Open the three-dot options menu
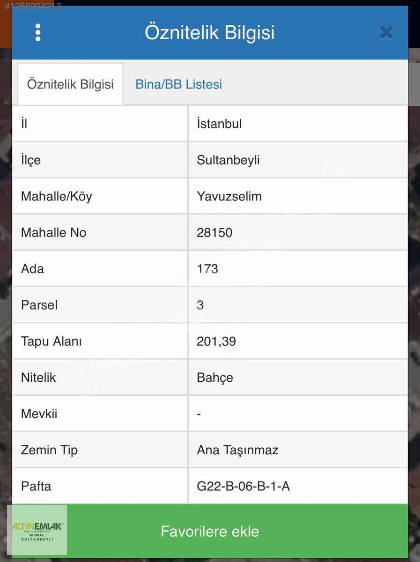 coord(38,33)
